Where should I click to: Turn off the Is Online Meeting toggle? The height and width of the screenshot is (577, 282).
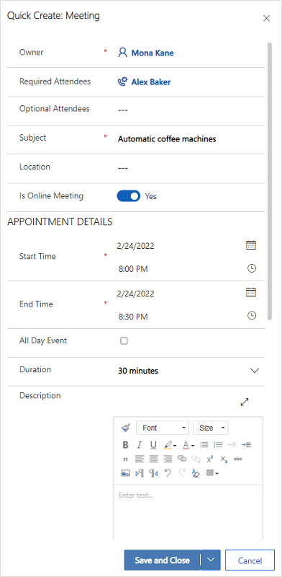click(129, 196)
